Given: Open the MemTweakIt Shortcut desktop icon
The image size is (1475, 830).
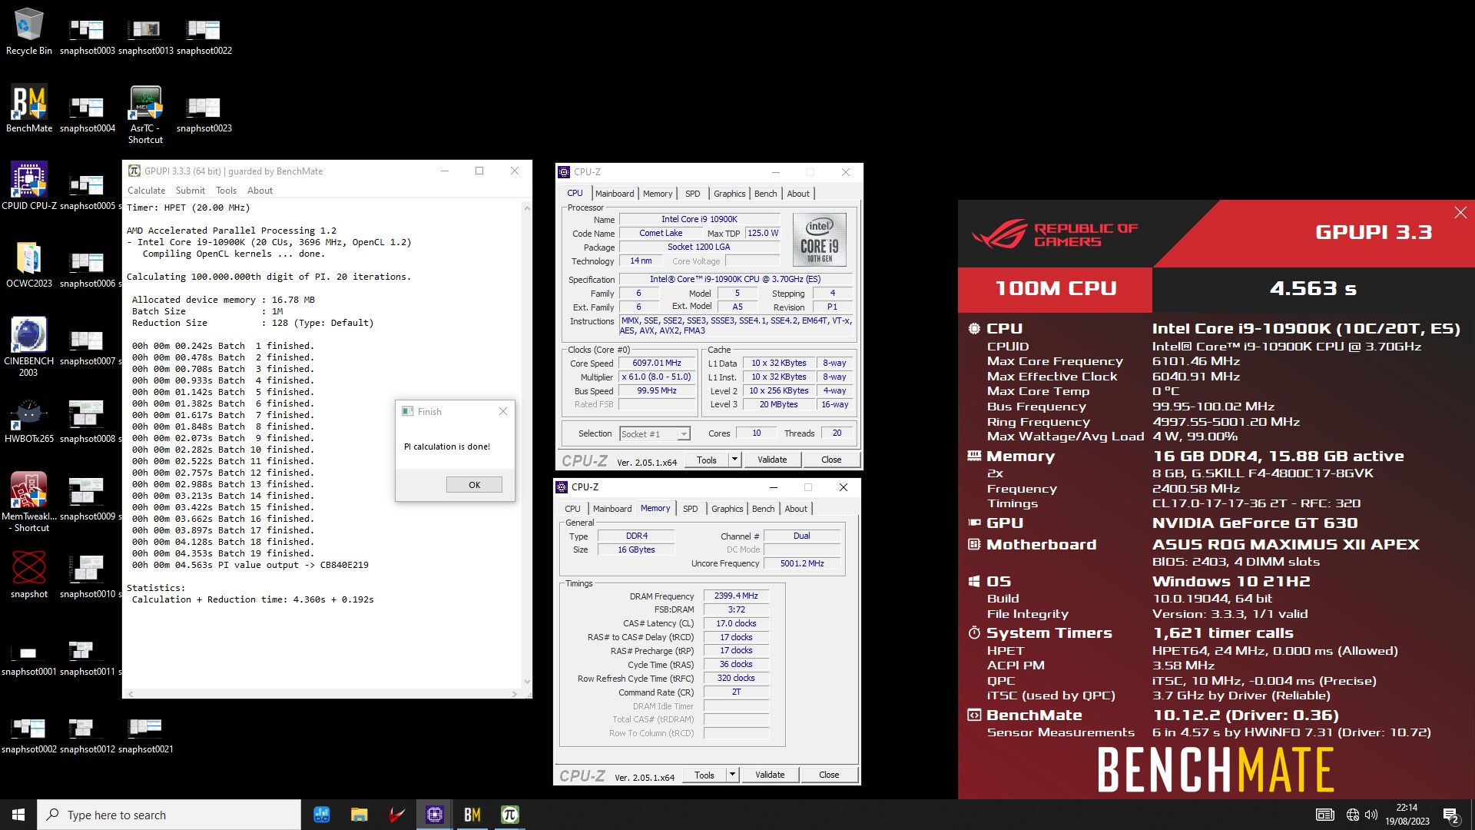Looking at the screenshot, I should (x=29, y=502).
